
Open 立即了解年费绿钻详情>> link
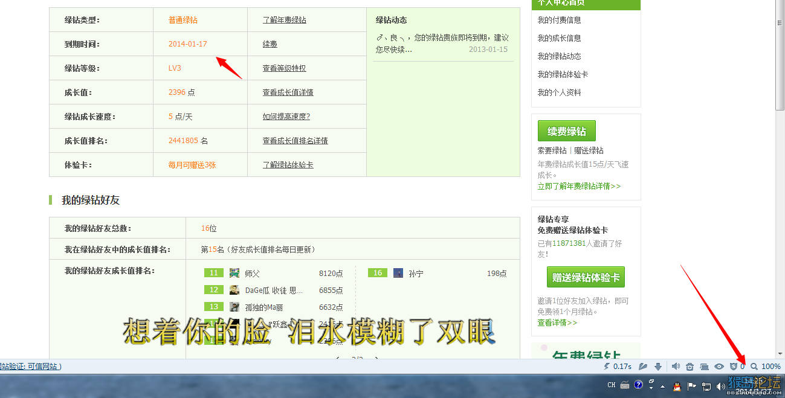click(x=579, y=186)
